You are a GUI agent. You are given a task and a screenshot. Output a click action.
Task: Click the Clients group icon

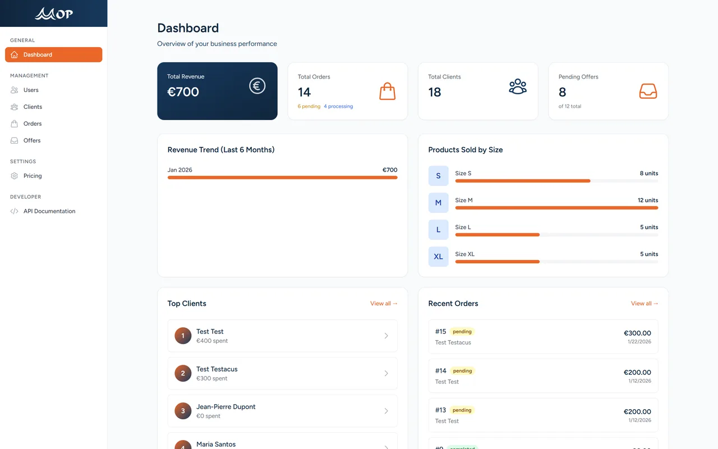pyautogui.click(x=15, y=107)
